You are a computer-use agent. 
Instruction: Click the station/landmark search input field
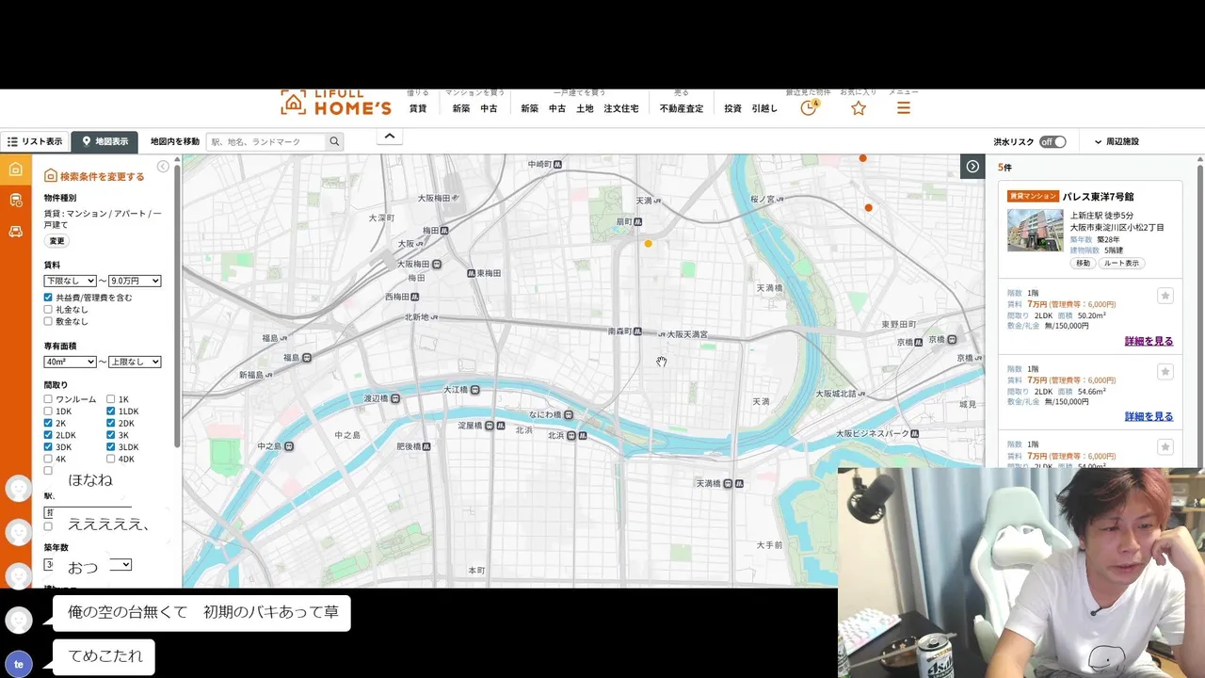pos(267,141)
